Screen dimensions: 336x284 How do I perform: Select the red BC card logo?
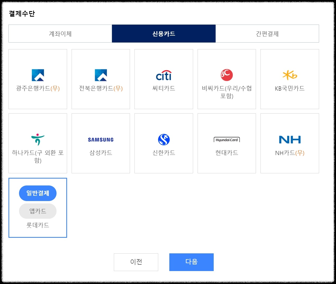click(x=227, y=75)
